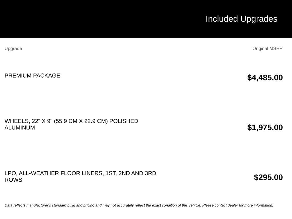This screenshot has height=219, width=292.
Task: Click the $295.00 floor liners price
Action: (268, 177)
